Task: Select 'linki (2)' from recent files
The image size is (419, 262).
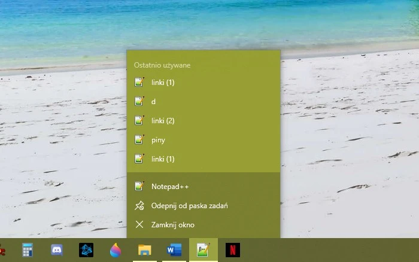Action: tap(163, 121)
